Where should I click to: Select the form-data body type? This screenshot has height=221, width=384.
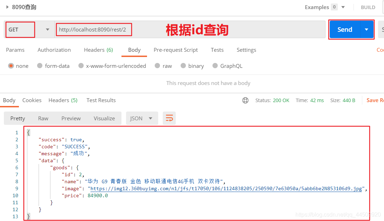58,66
